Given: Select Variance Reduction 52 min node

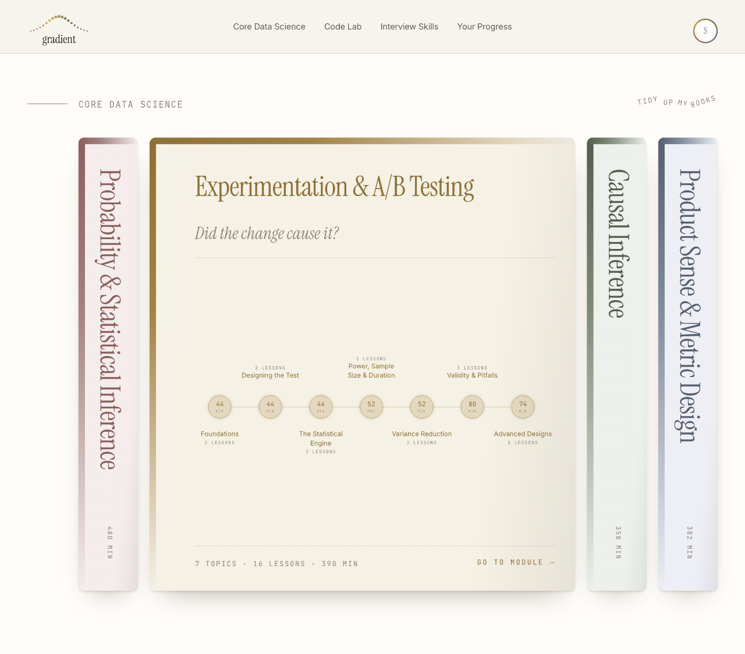Looking at the screenshot, I should (422, 407).
